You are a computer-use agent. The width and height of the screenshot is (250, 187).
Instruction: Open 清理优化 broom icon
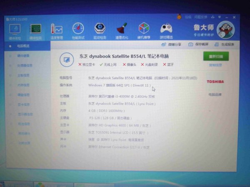pos(122,28)
